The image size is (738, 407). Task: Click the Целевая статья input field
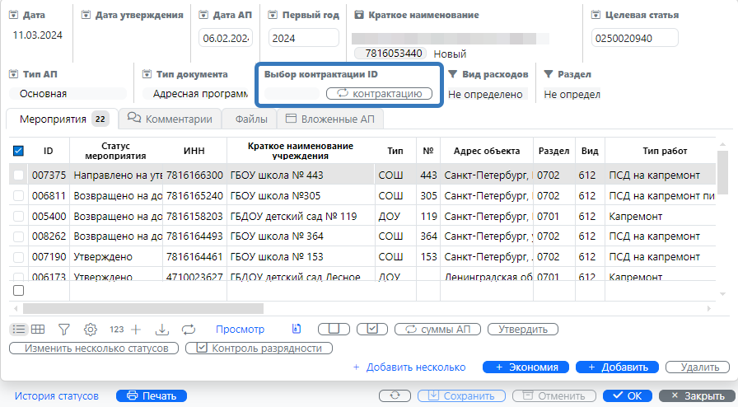[x=634, y=38]
